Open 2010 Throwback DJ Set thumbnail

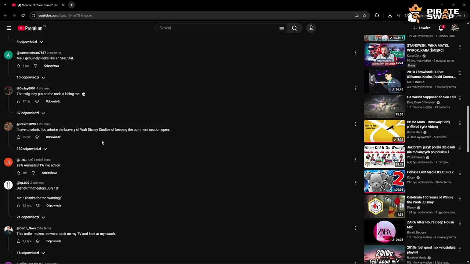point(384,81)
